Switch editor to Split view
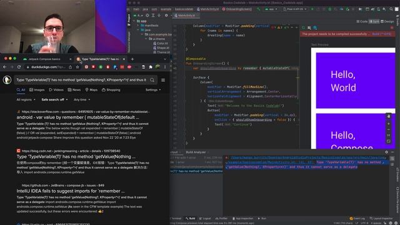 pos(374,22)
